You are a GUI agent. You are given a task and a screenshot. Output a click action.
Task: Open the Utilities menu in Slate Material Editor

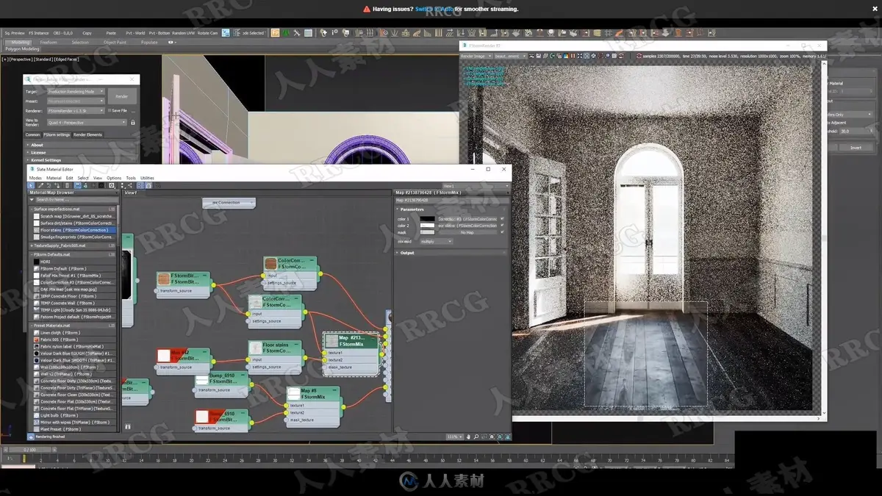[x=147, y=178]
